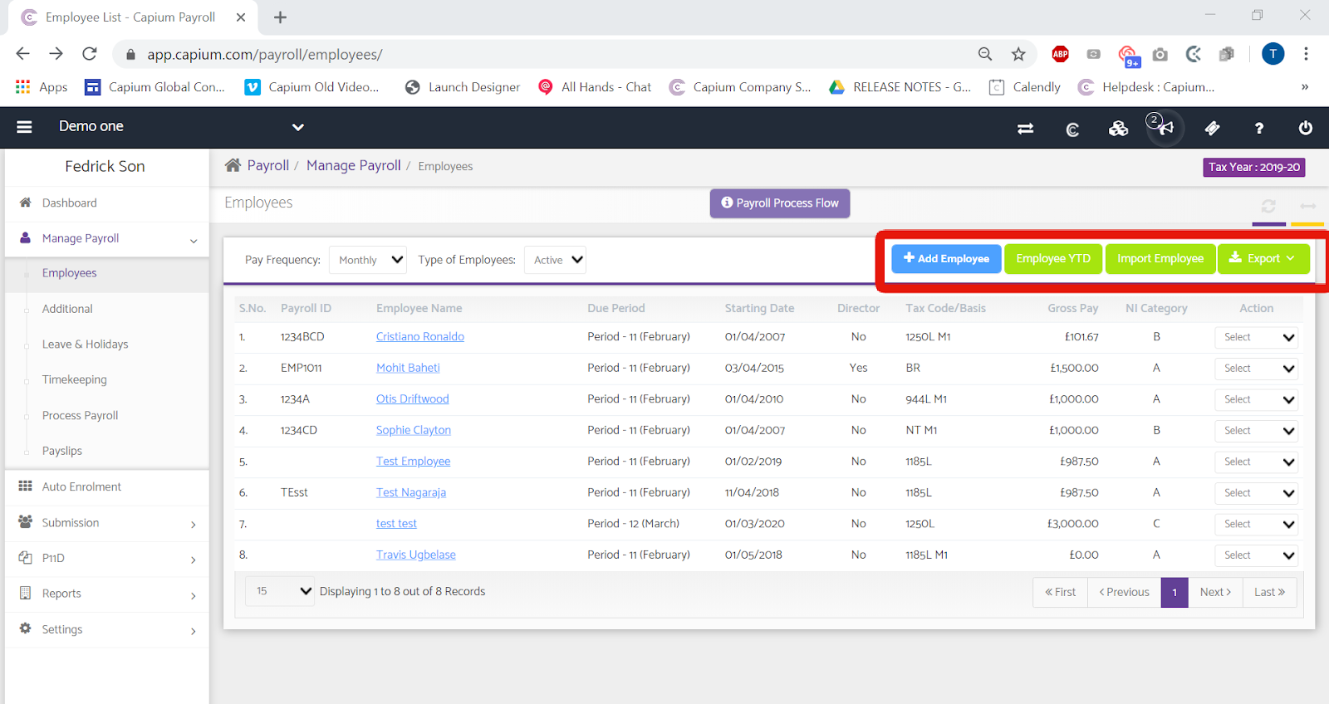
Task: Go to Last page in pagination
Action: click(1269, 592)
